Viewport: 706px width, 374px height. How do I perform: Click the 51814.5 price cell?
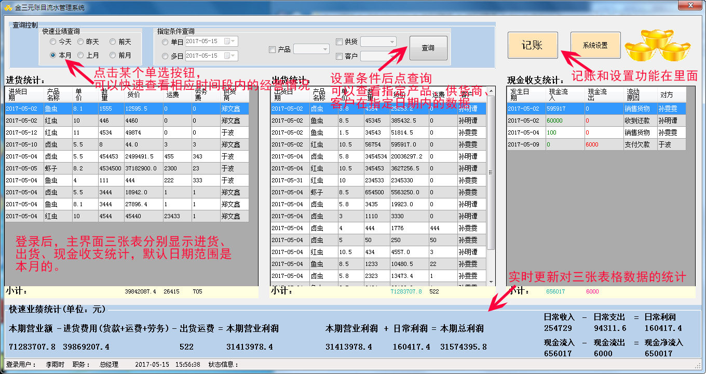[x=409, y=132]
